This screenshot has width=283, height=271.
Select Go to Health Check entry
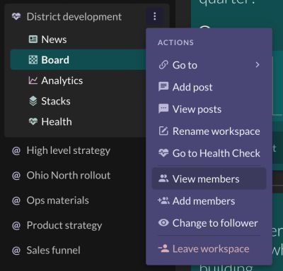pos(209,153)
